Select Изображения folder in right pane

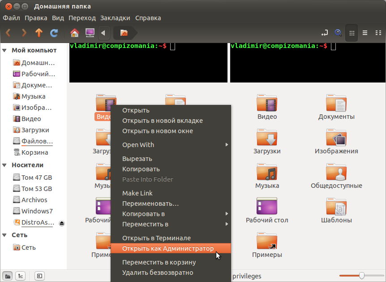click(x=336, y=142)
